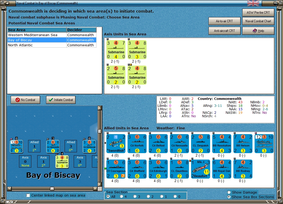Screen dimensions: 283x204
Task: Select the BB Nelson battleship counter
Action: tap(243, 143)
